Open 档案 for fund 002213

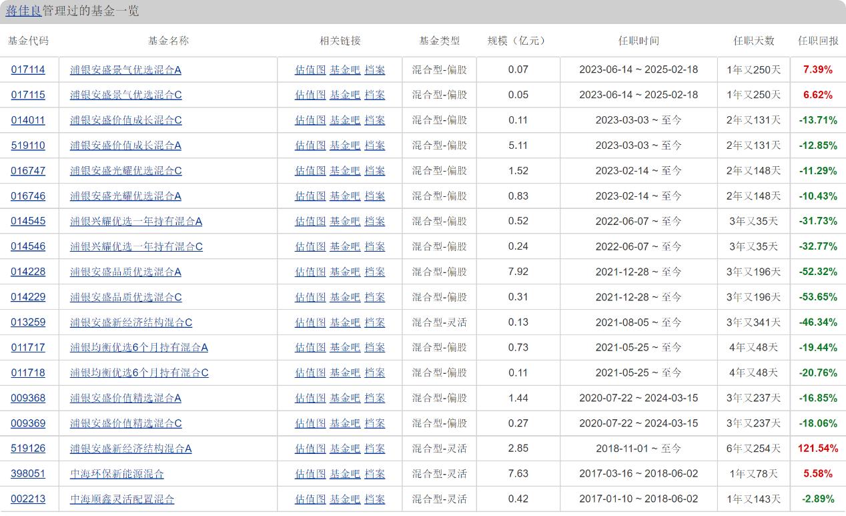point(375,499)
